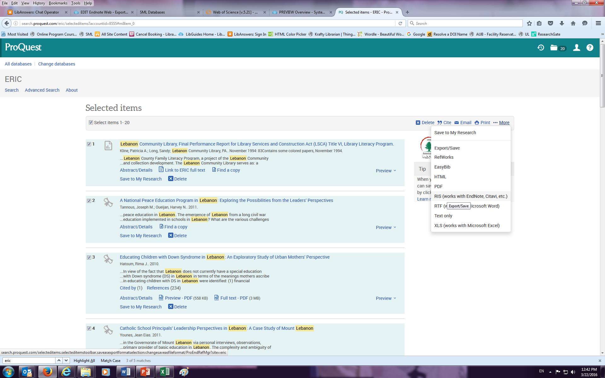Uncheck the checkbox for item 3
Screen dimensions: 605x378
[89, 257]
